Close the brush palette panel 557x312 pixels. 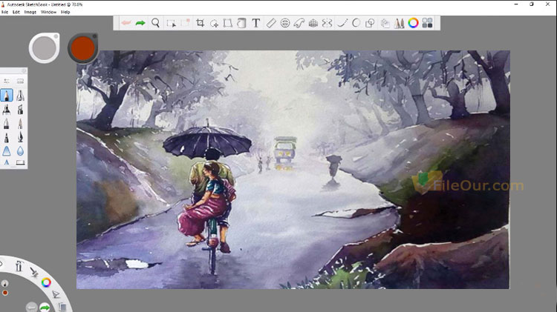(24, 71)
